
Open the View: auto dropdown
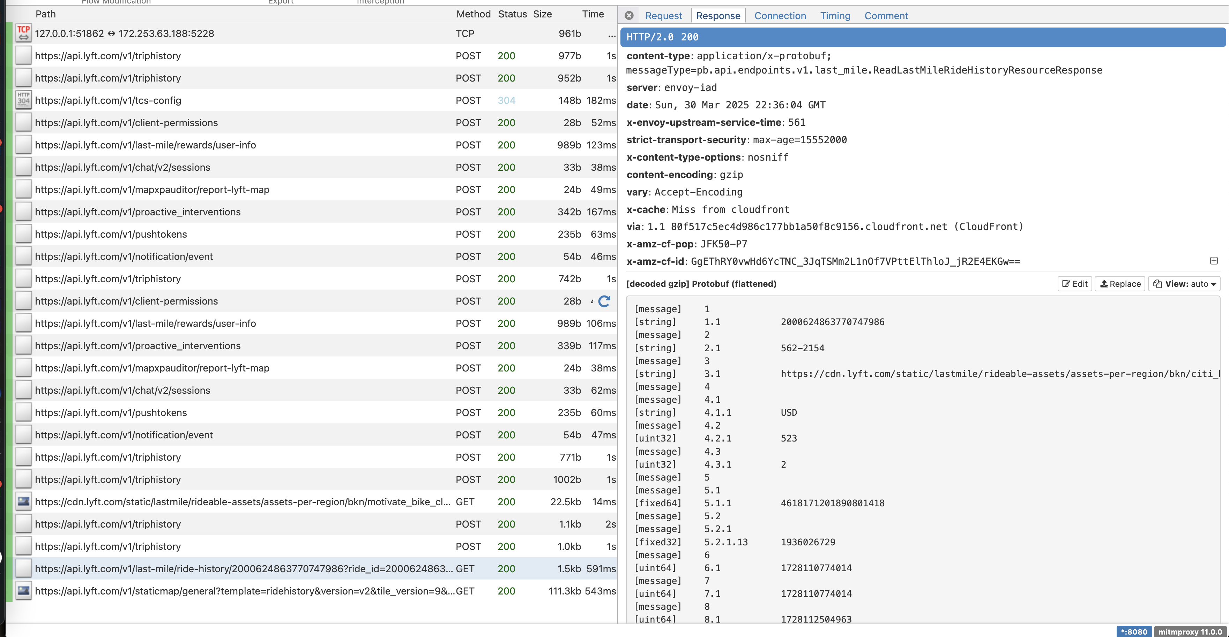1184,284
